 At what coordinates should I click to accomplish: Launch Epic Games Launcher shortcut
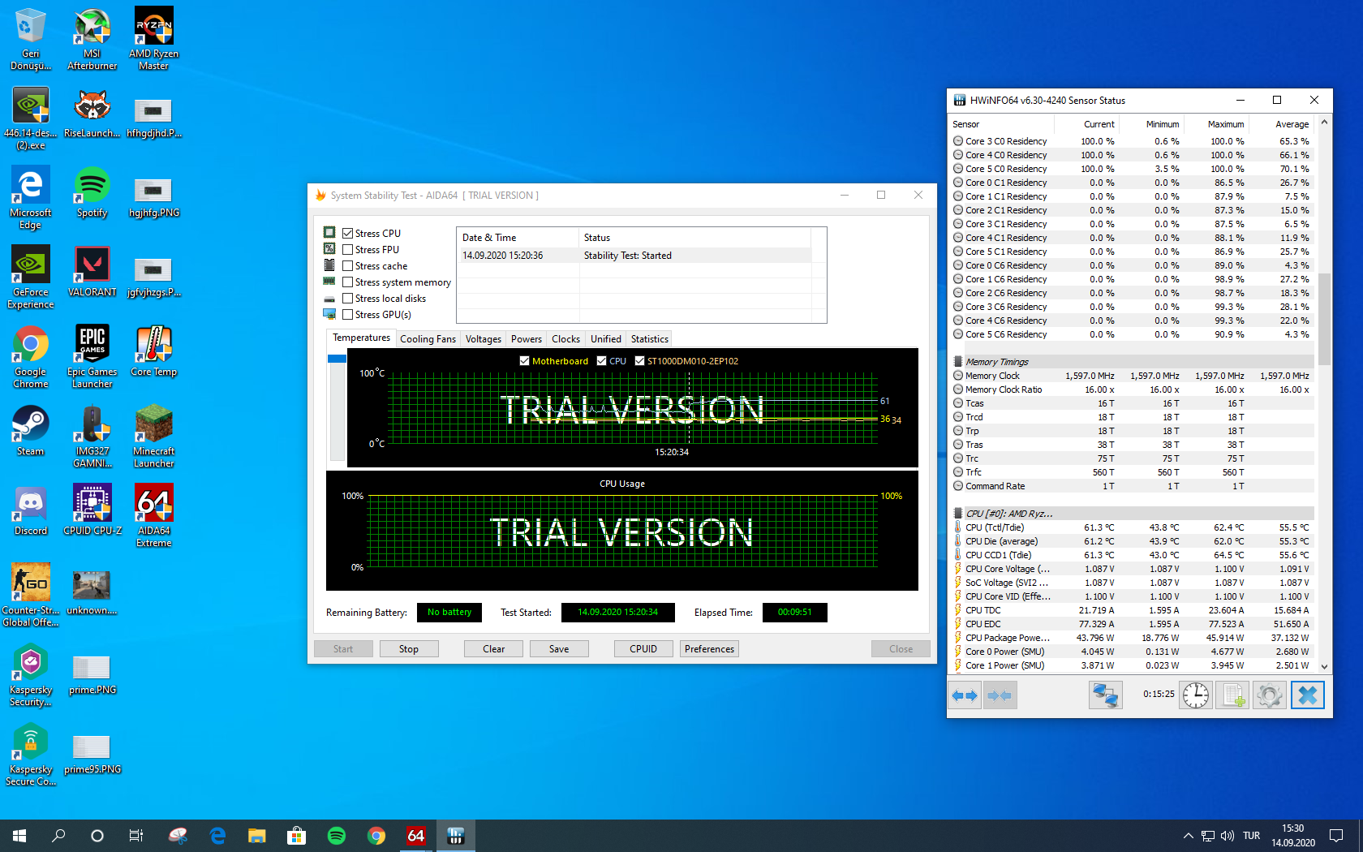92,357
